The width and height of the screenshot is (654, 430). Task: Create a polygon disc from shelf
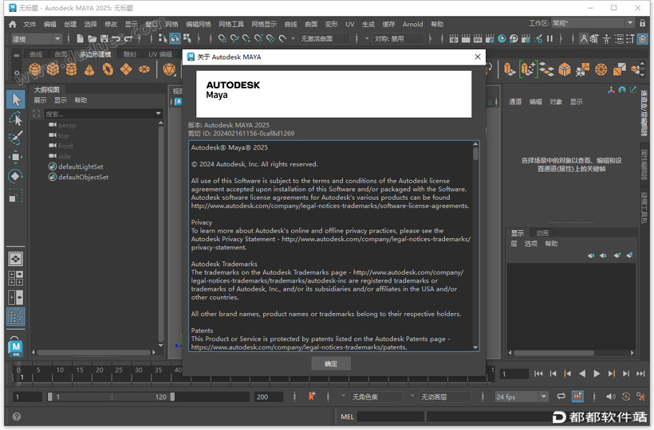[144, 69]
